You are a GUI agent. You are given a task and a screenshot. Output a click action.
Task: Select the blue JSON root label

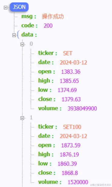[19, 7]
